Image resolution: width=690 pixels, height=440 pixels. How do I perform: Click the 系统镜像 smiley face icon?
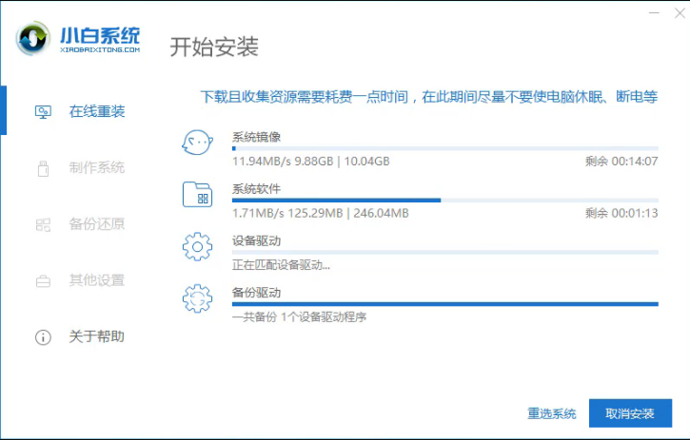pyautogui.click(x=197, y=144)
